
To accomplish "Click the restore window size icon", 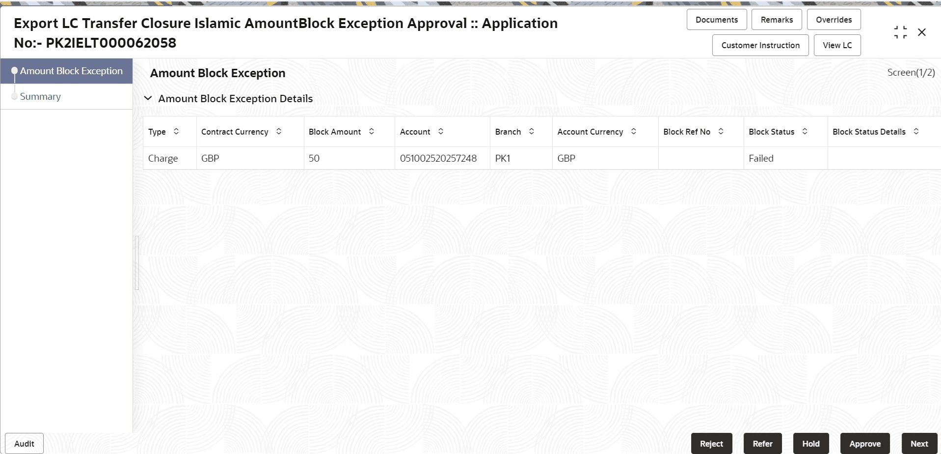I will (900, 32).
